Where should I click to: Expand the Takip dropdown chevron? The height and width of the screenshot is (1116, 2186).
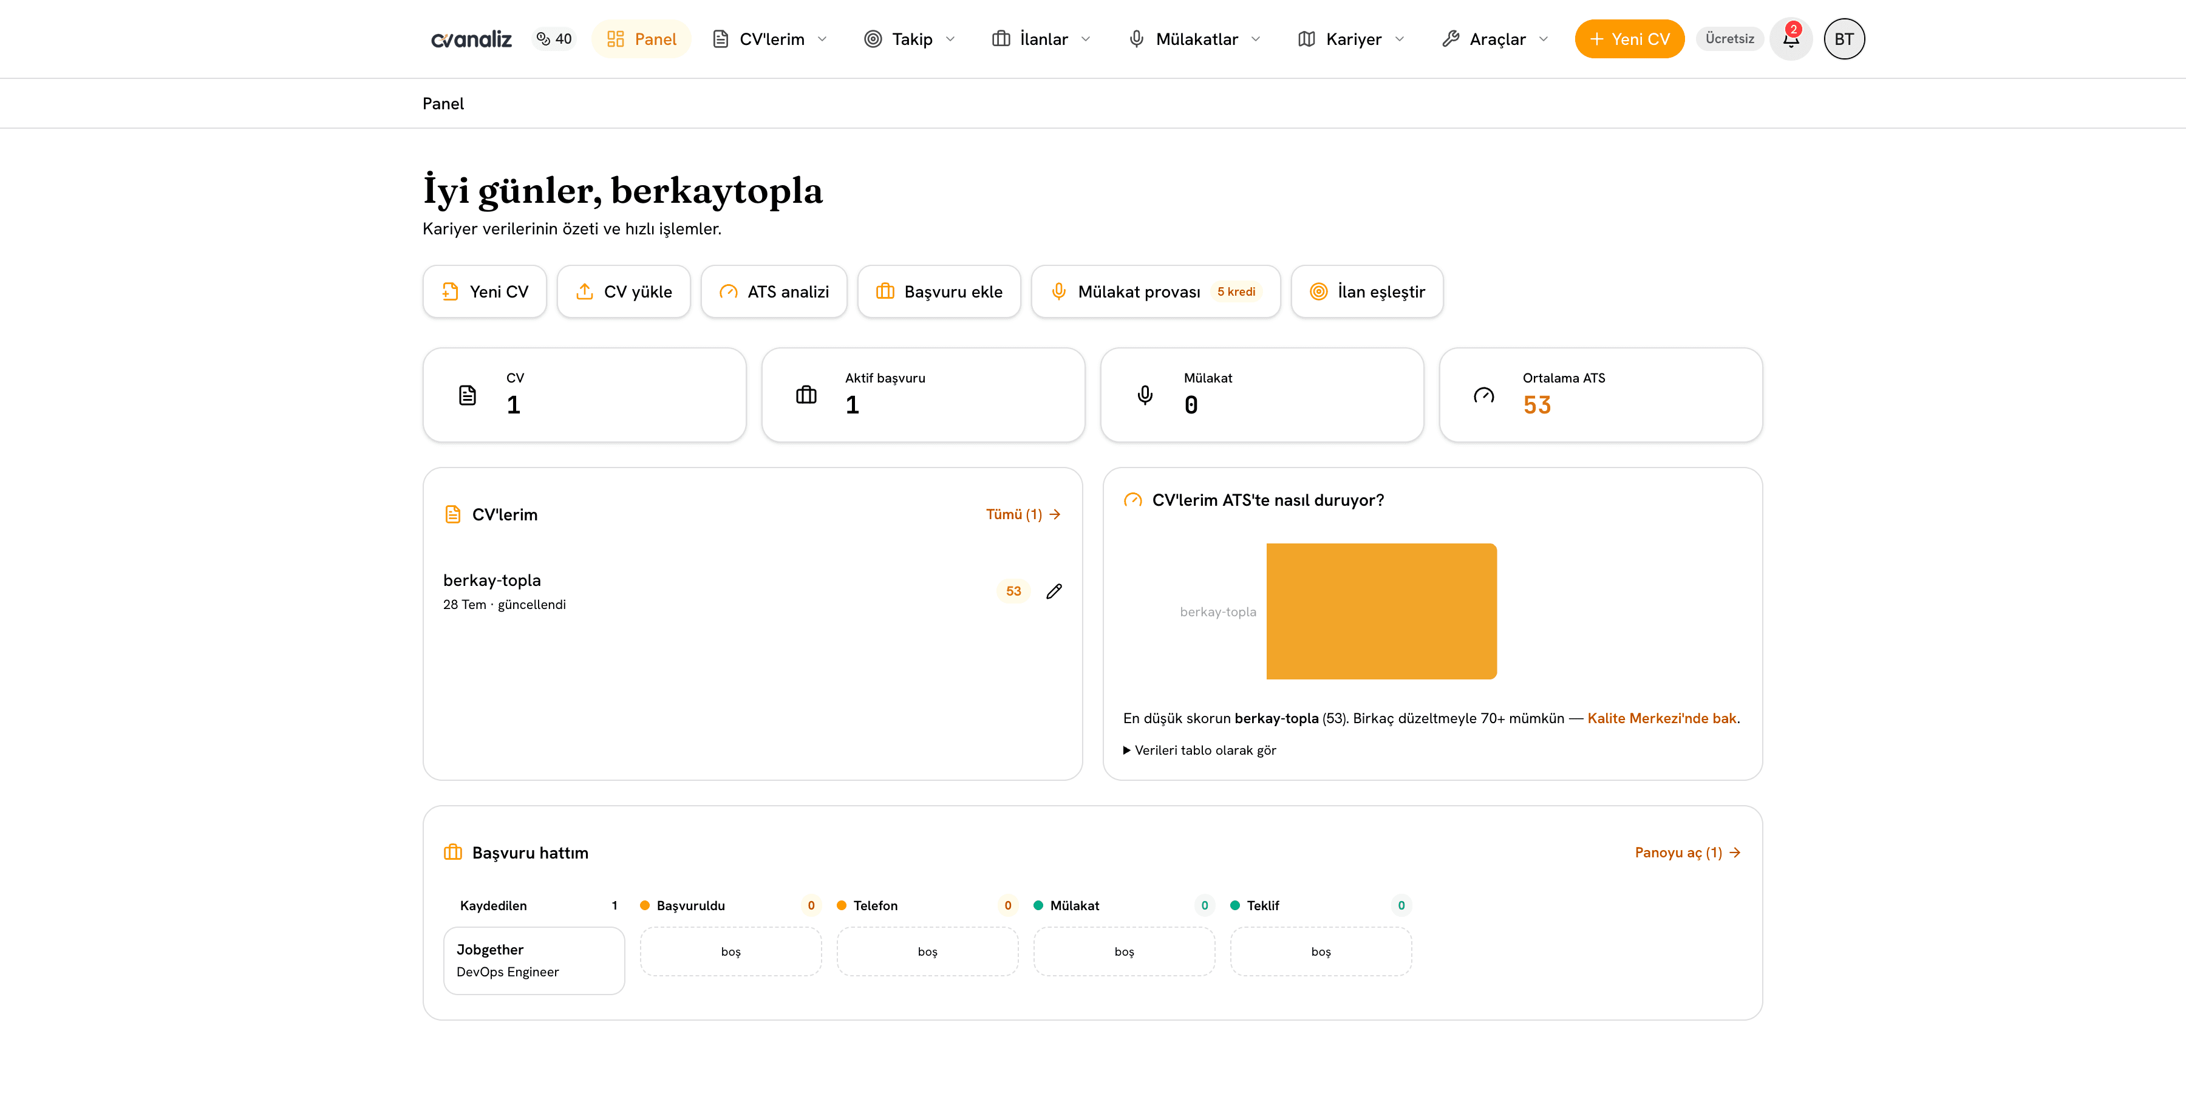point(950,39)
